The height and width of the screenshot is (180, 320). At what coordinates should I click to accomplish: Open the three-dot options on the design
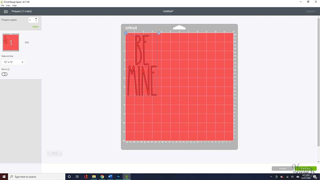(126, 33)
